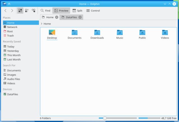The height and width of the screenshot is (122, 179).
Task: Search for Documents in sidebar
Action: click(x=21, y=70)
